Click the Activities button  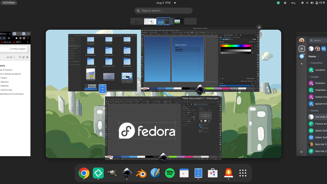tap(9, 3)
